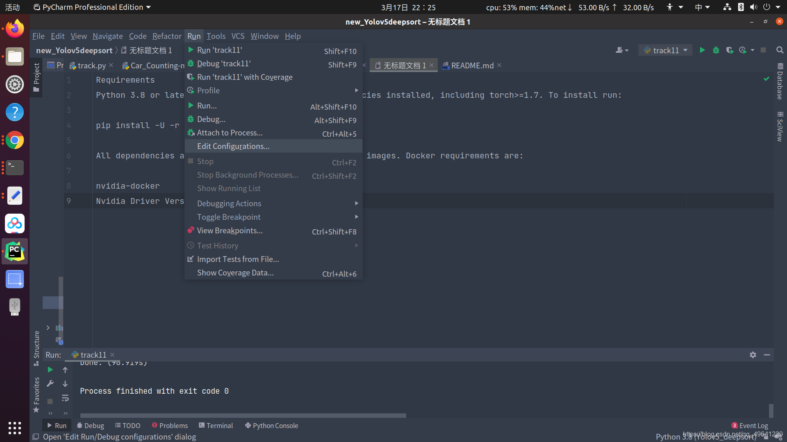The height and width of the screenshot is (442, 787).
Task: Open the Debug tool window button
Action: point(91,426)
